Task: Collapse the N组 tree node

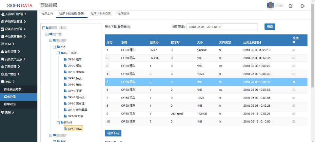Action: pyautogui.click(x=54, y=47)
